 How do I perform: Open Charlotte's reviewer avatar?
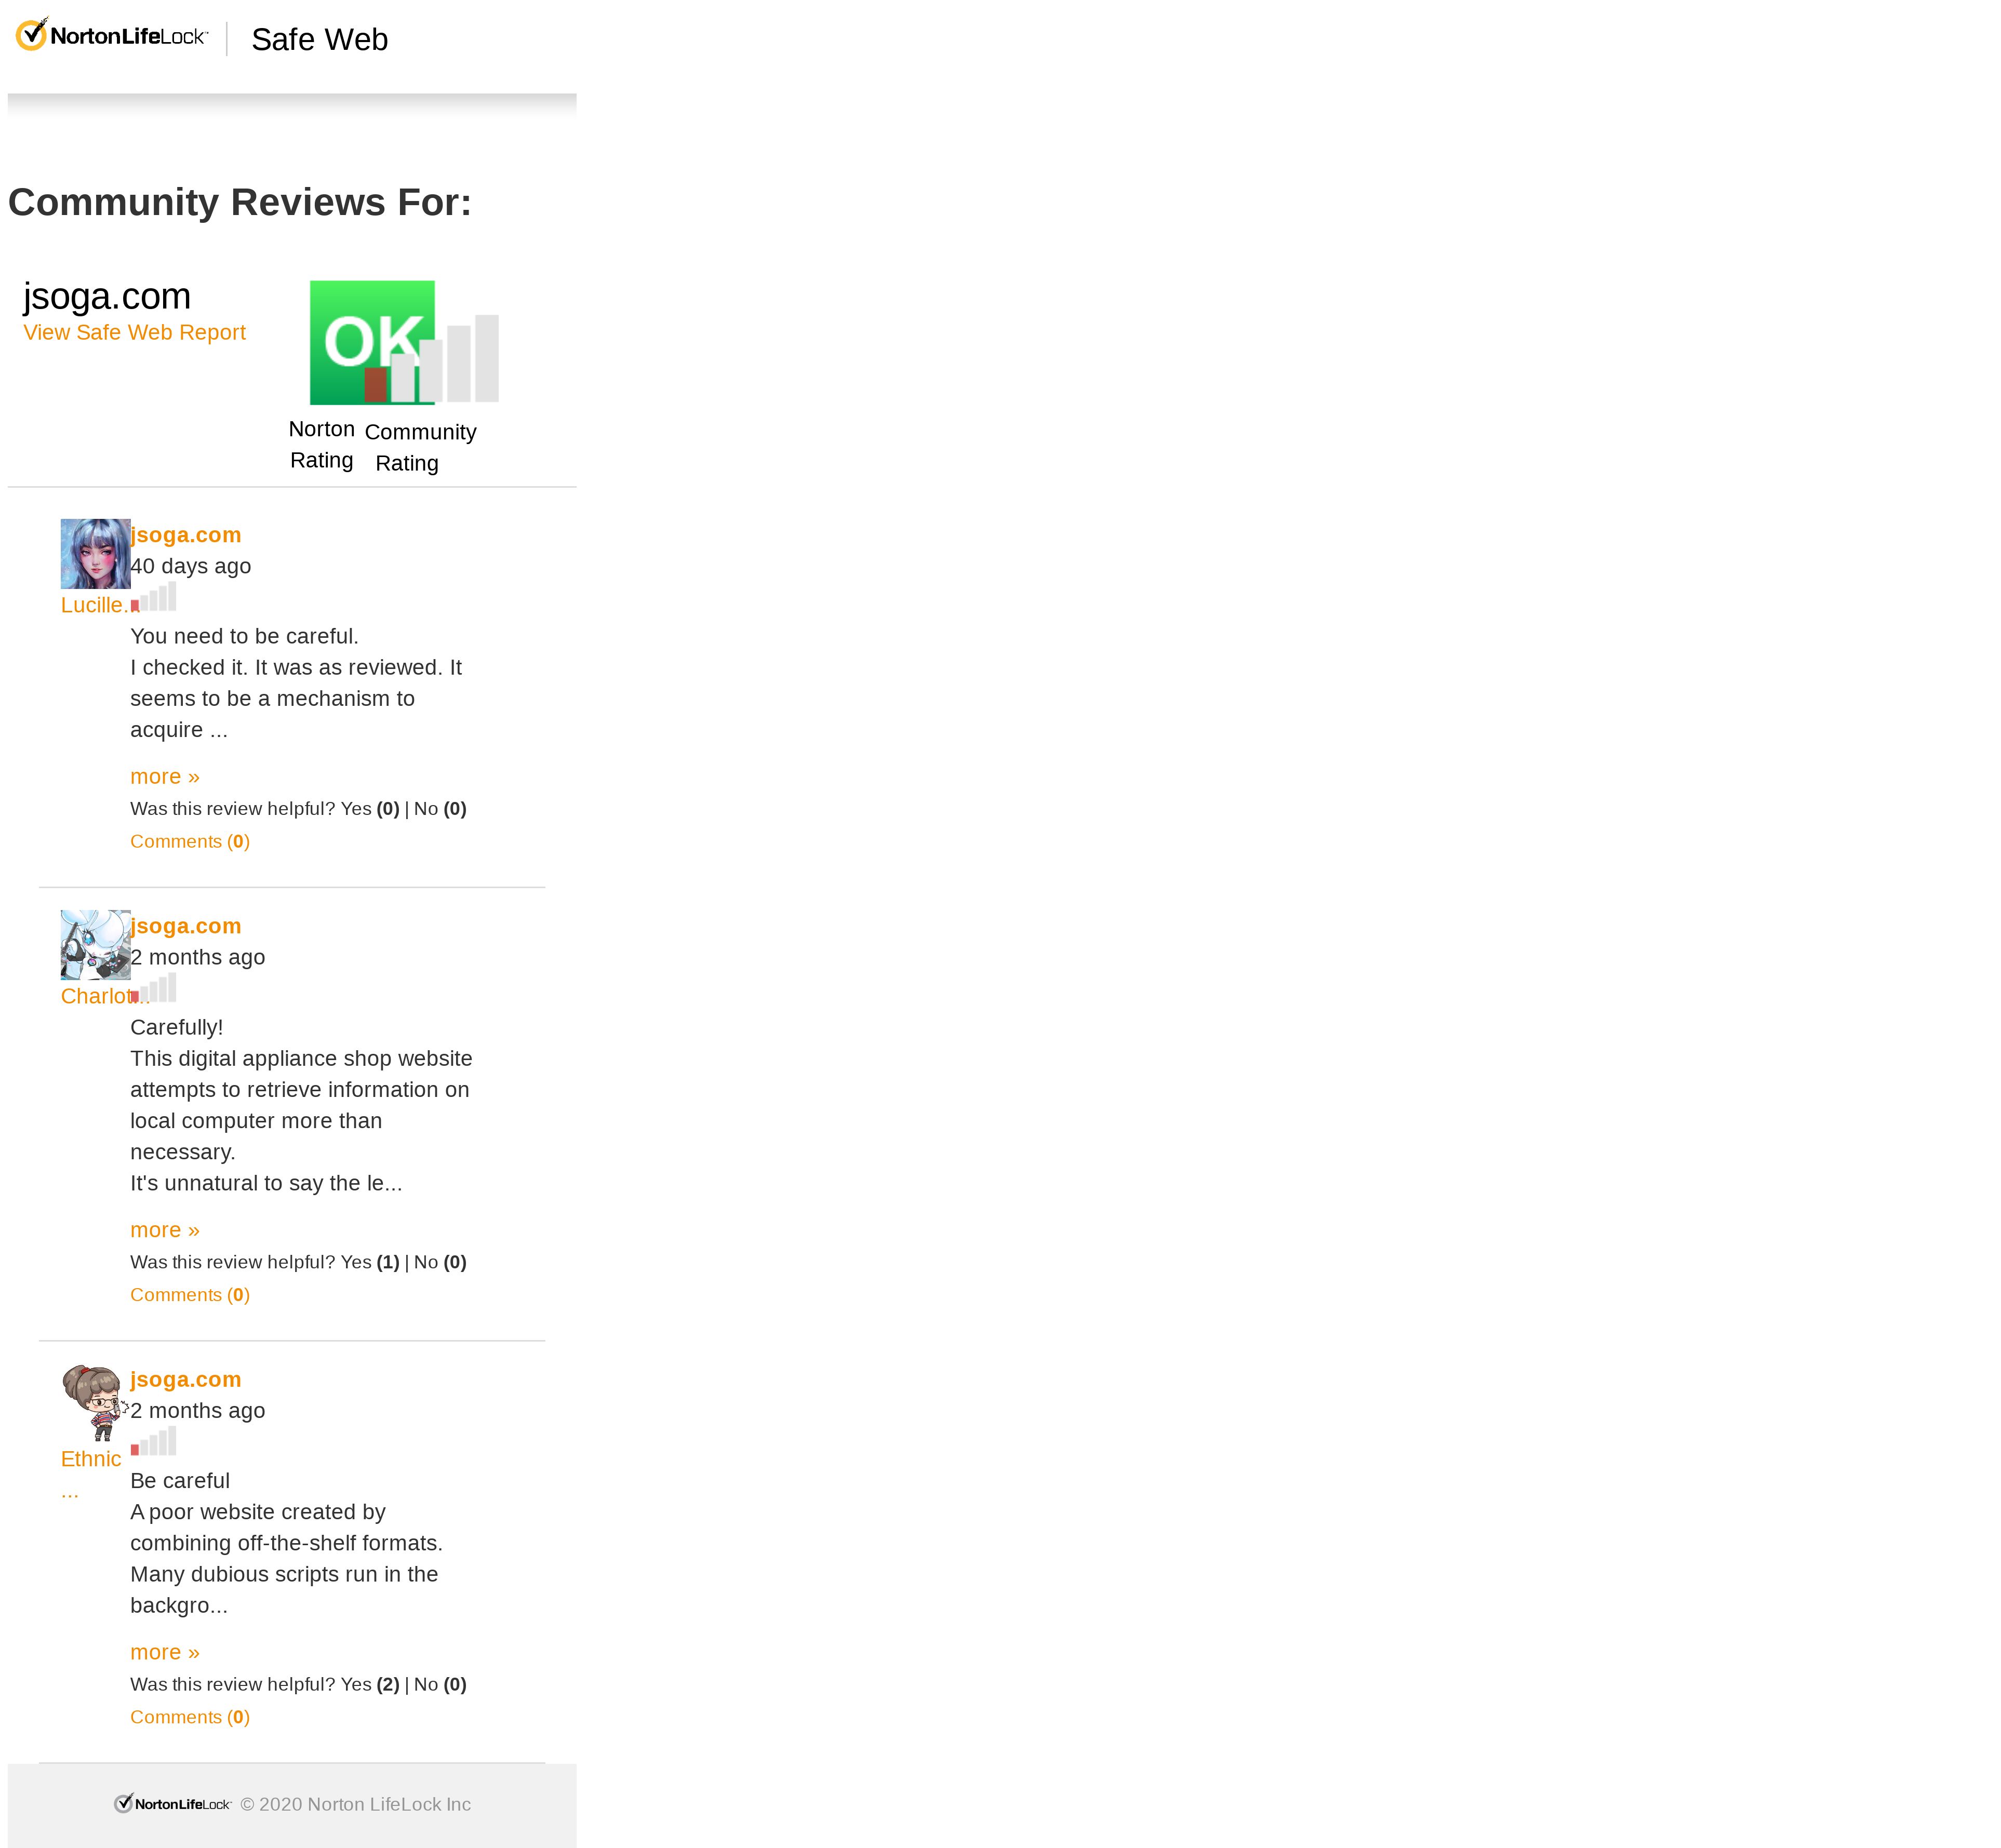[x=96, y=945]
